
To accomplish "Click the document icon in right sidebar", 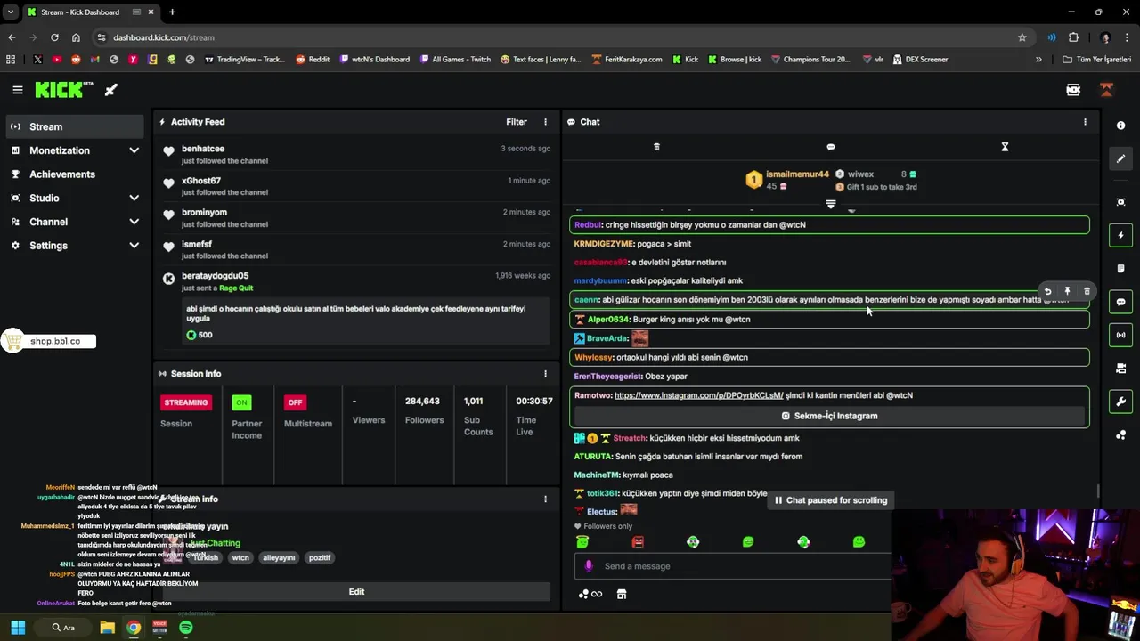I will point(1120,268).
